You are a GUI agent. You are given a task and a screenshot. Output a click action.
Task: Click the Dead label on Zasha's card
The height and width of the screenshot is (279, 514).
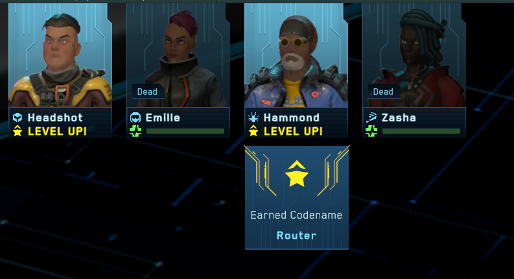[x=383, y=91]
